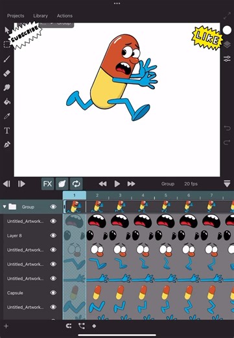Select Layer 8 in the layer list
Screen dimensions: 234x338
[14, 236]
